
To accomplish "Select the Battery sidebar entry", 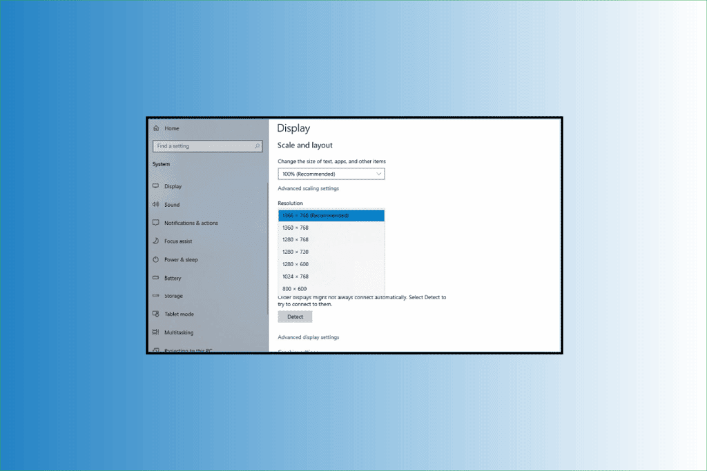I will pyautogui.click(x=173, y=279).
